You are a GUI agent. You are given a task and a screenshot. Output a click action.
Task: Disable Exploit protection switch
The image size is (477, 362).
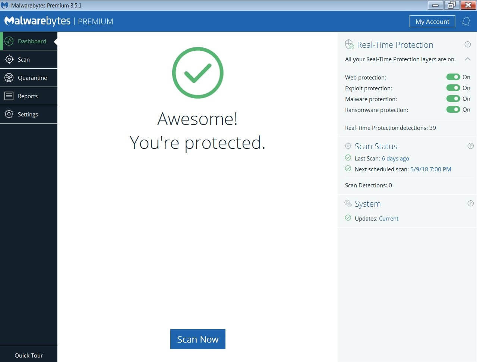click(453, 88)
